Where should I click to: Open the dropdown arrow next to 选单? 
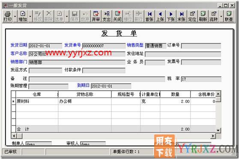[x=67, y=16]
